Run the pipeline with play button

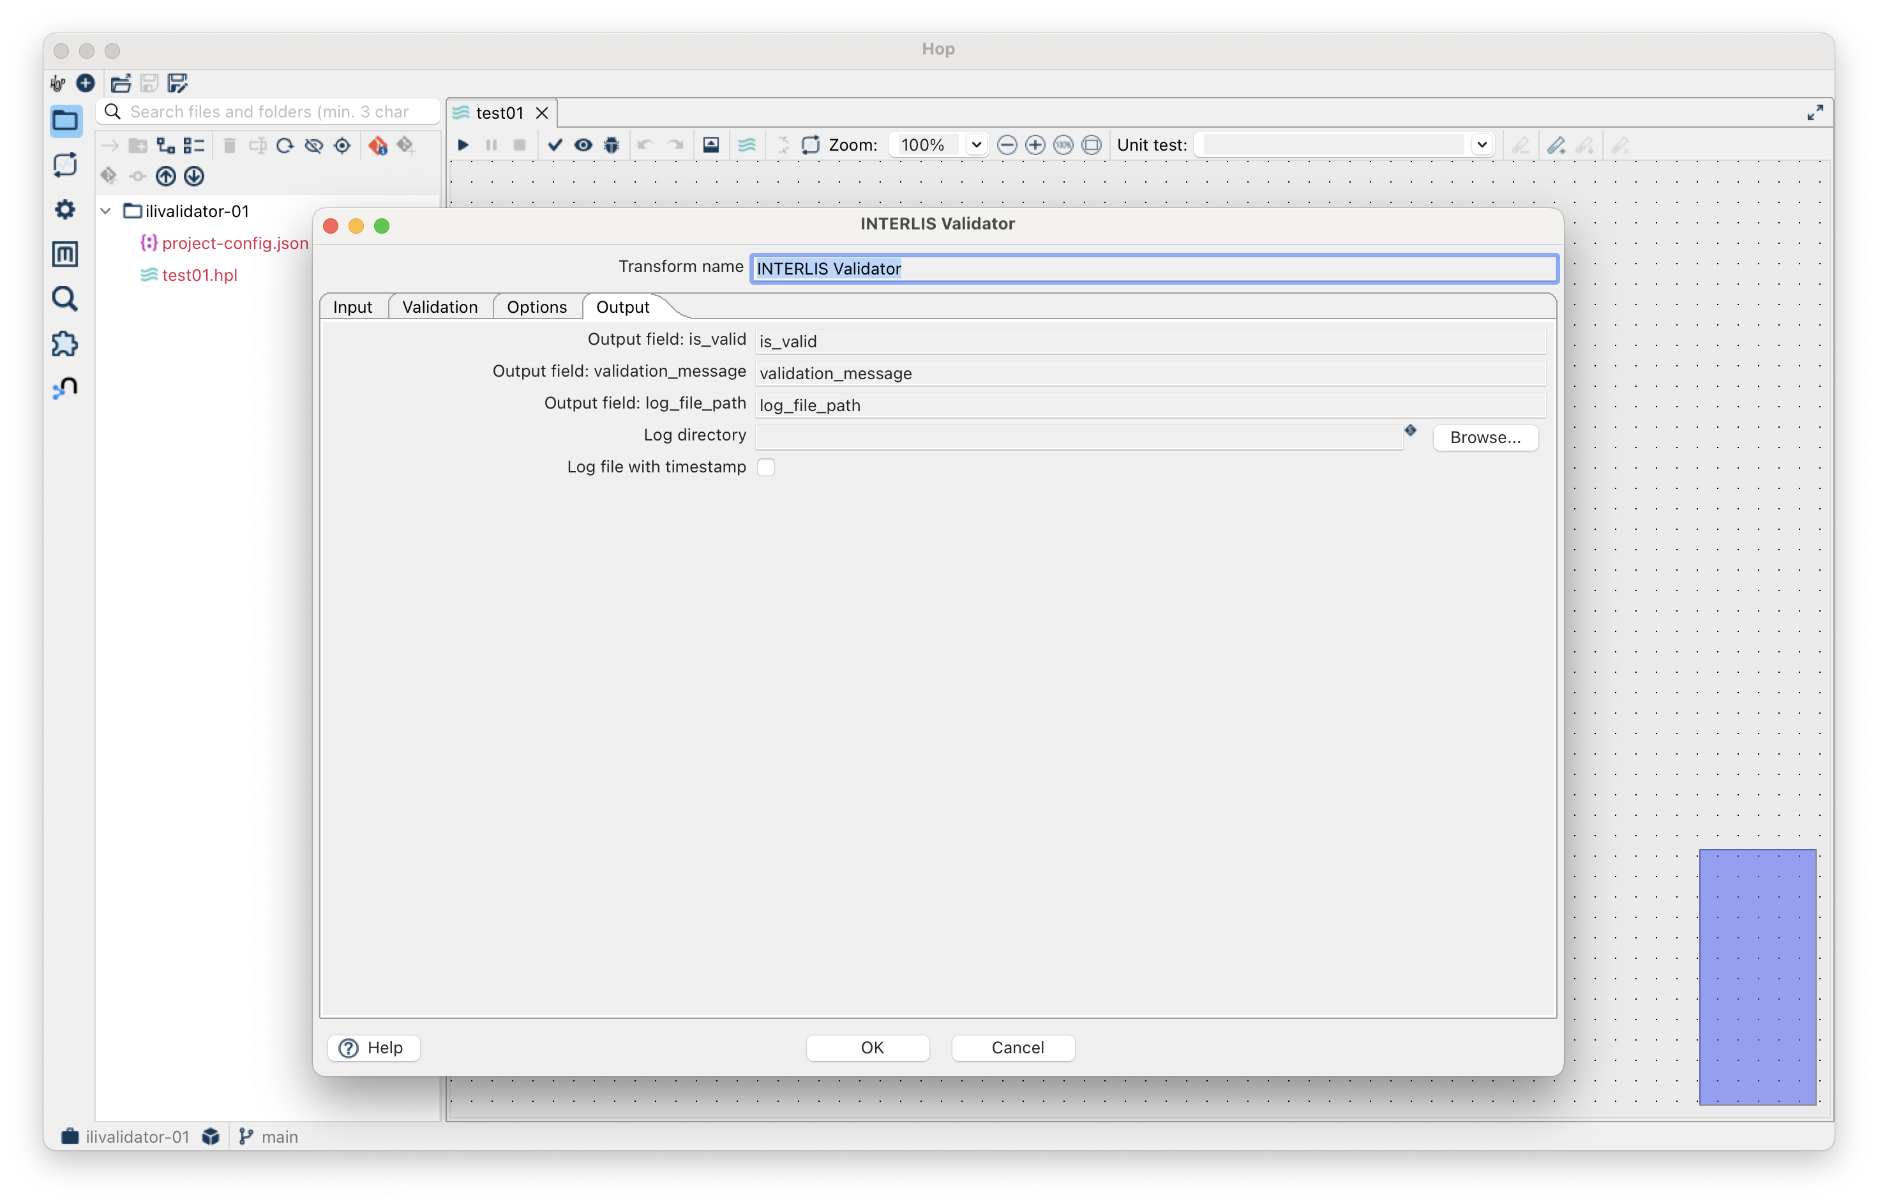[463, 145]
